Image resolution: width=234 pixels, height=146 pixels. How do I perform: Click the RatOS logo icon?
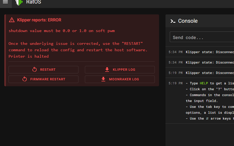(19, 2)
